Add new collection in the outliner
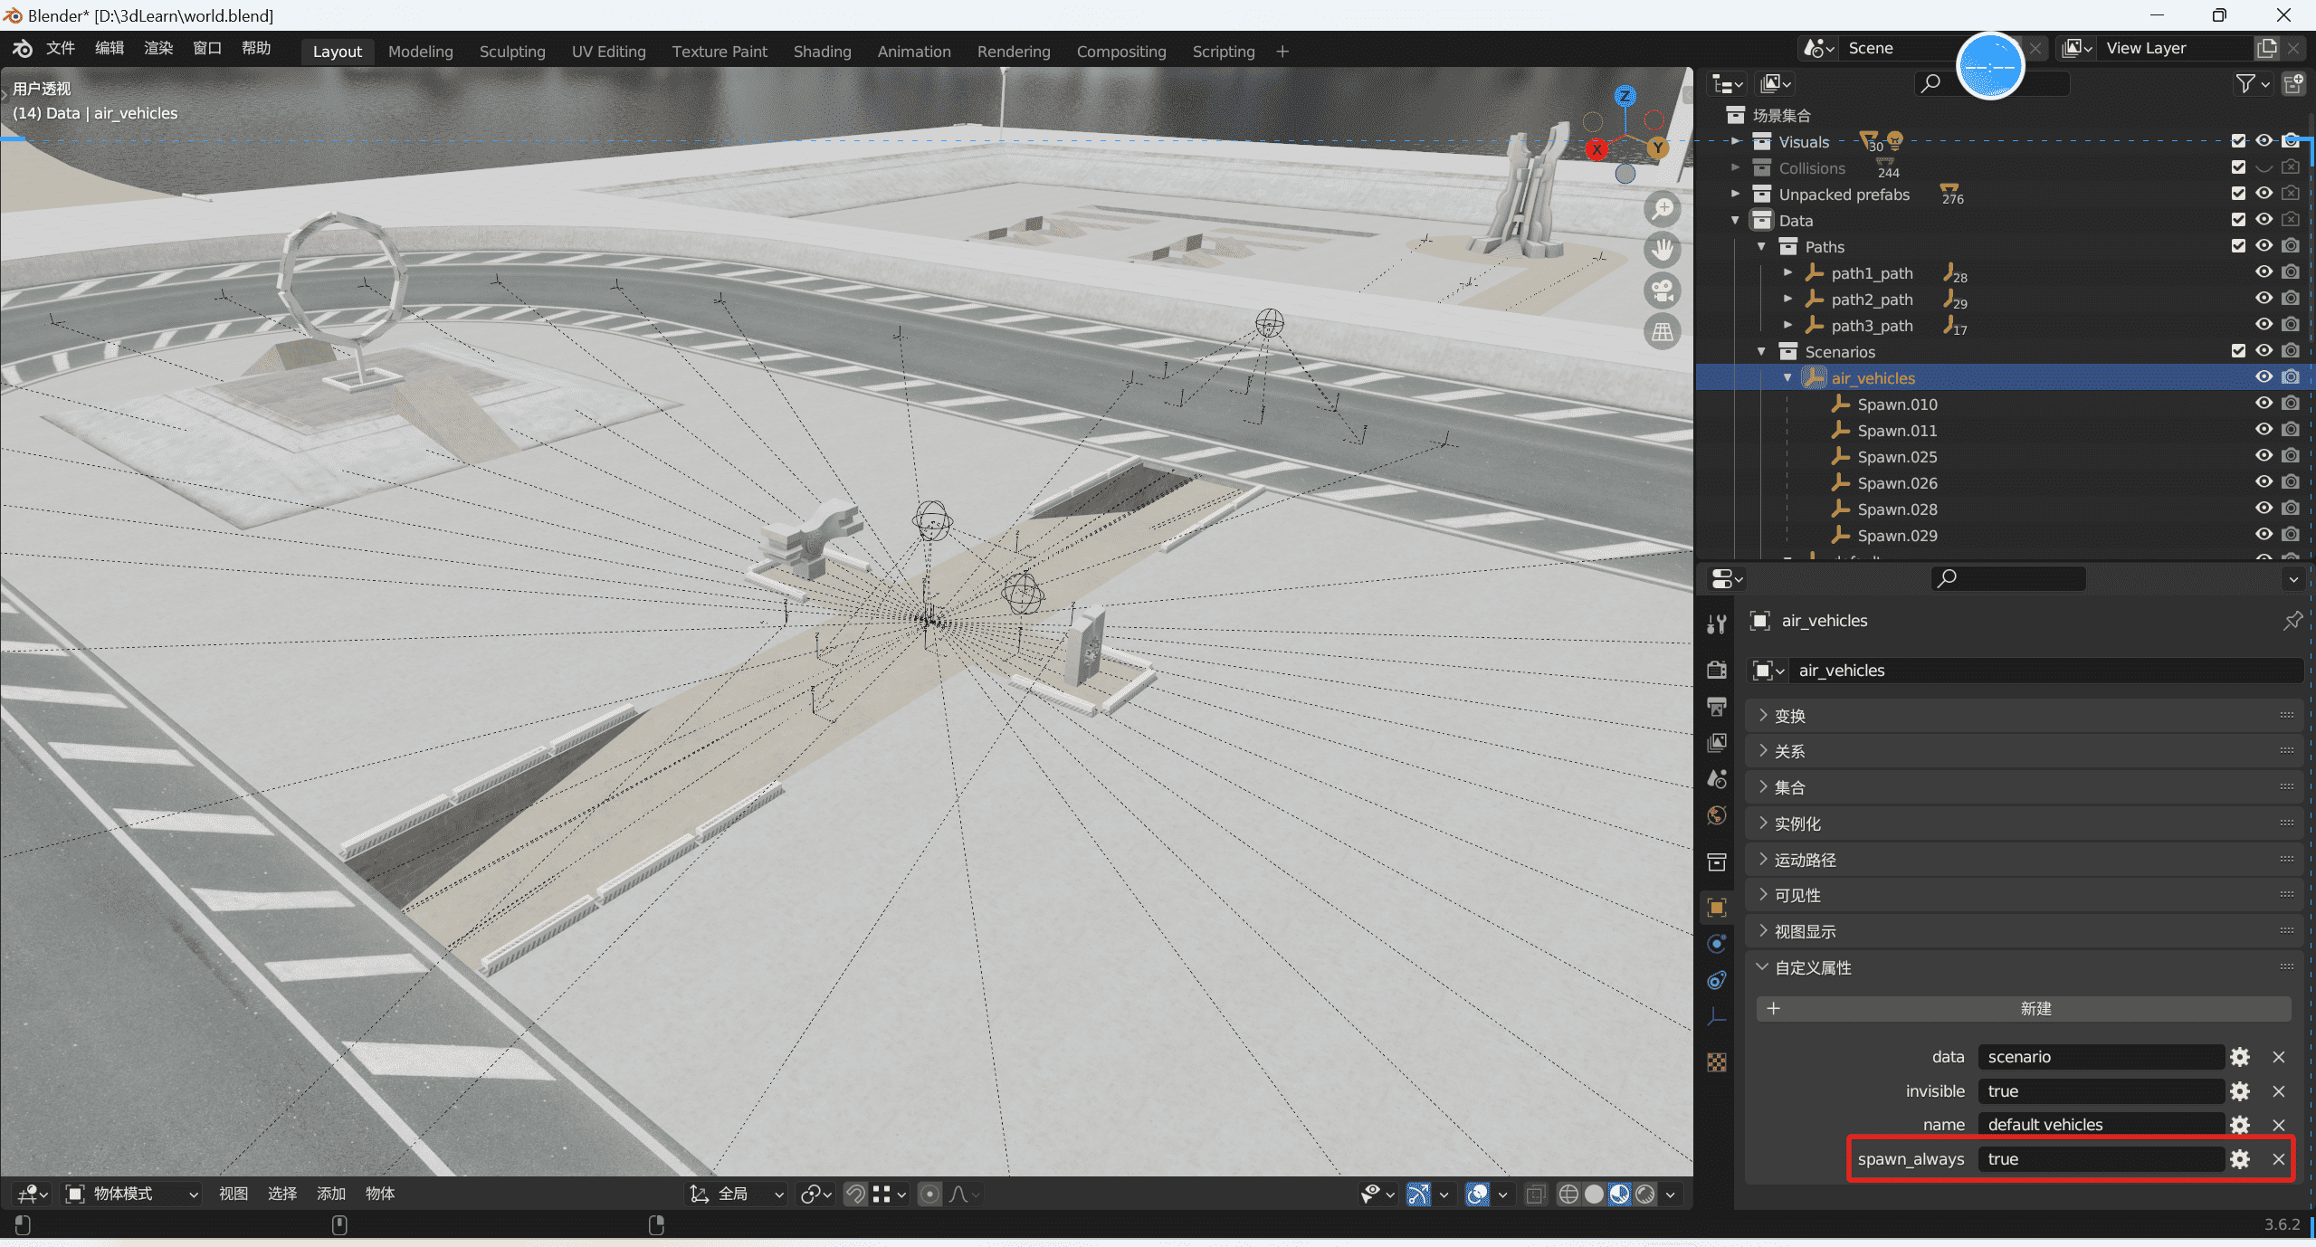This screenshot has width=2316, height=1247. [2293, 84]
